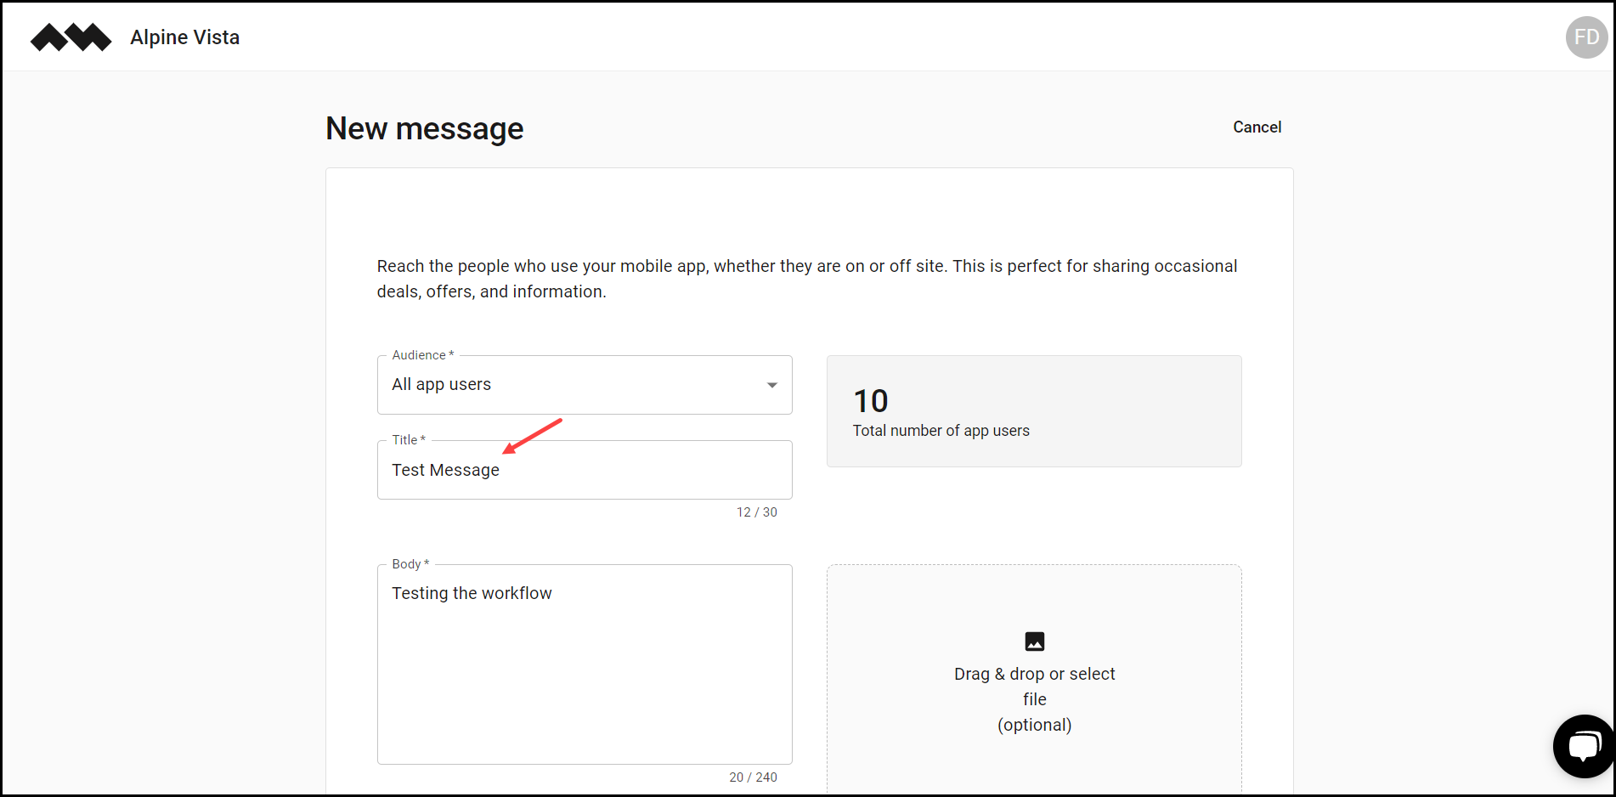Click the total app users card
1616x797 pixels.
click(1034, 410)
